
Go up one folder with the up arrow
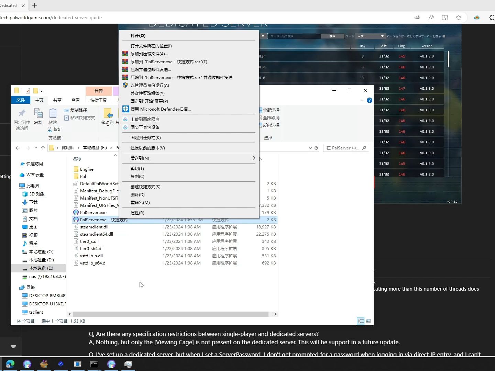(43, 148)
